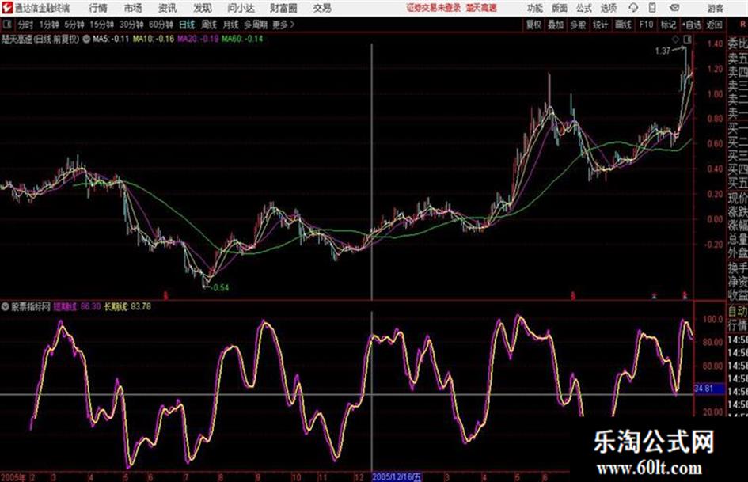Click the 自动 label in the right panel
Screen dimensions: 748x482
click(738, 311)
